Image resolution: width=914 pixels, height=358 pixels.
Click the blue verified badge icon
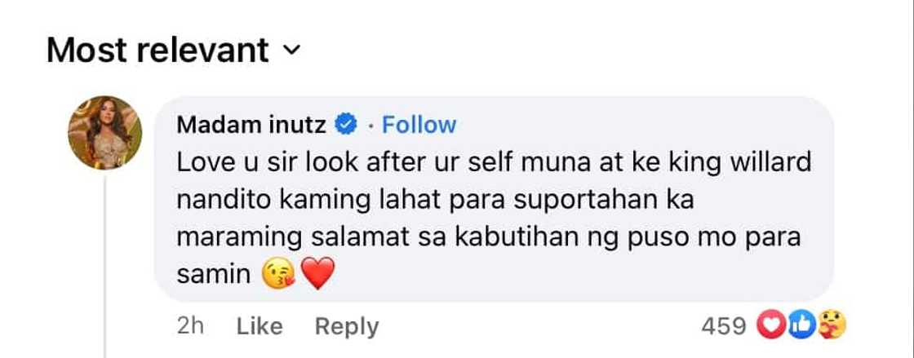click(x=346, y=126)
